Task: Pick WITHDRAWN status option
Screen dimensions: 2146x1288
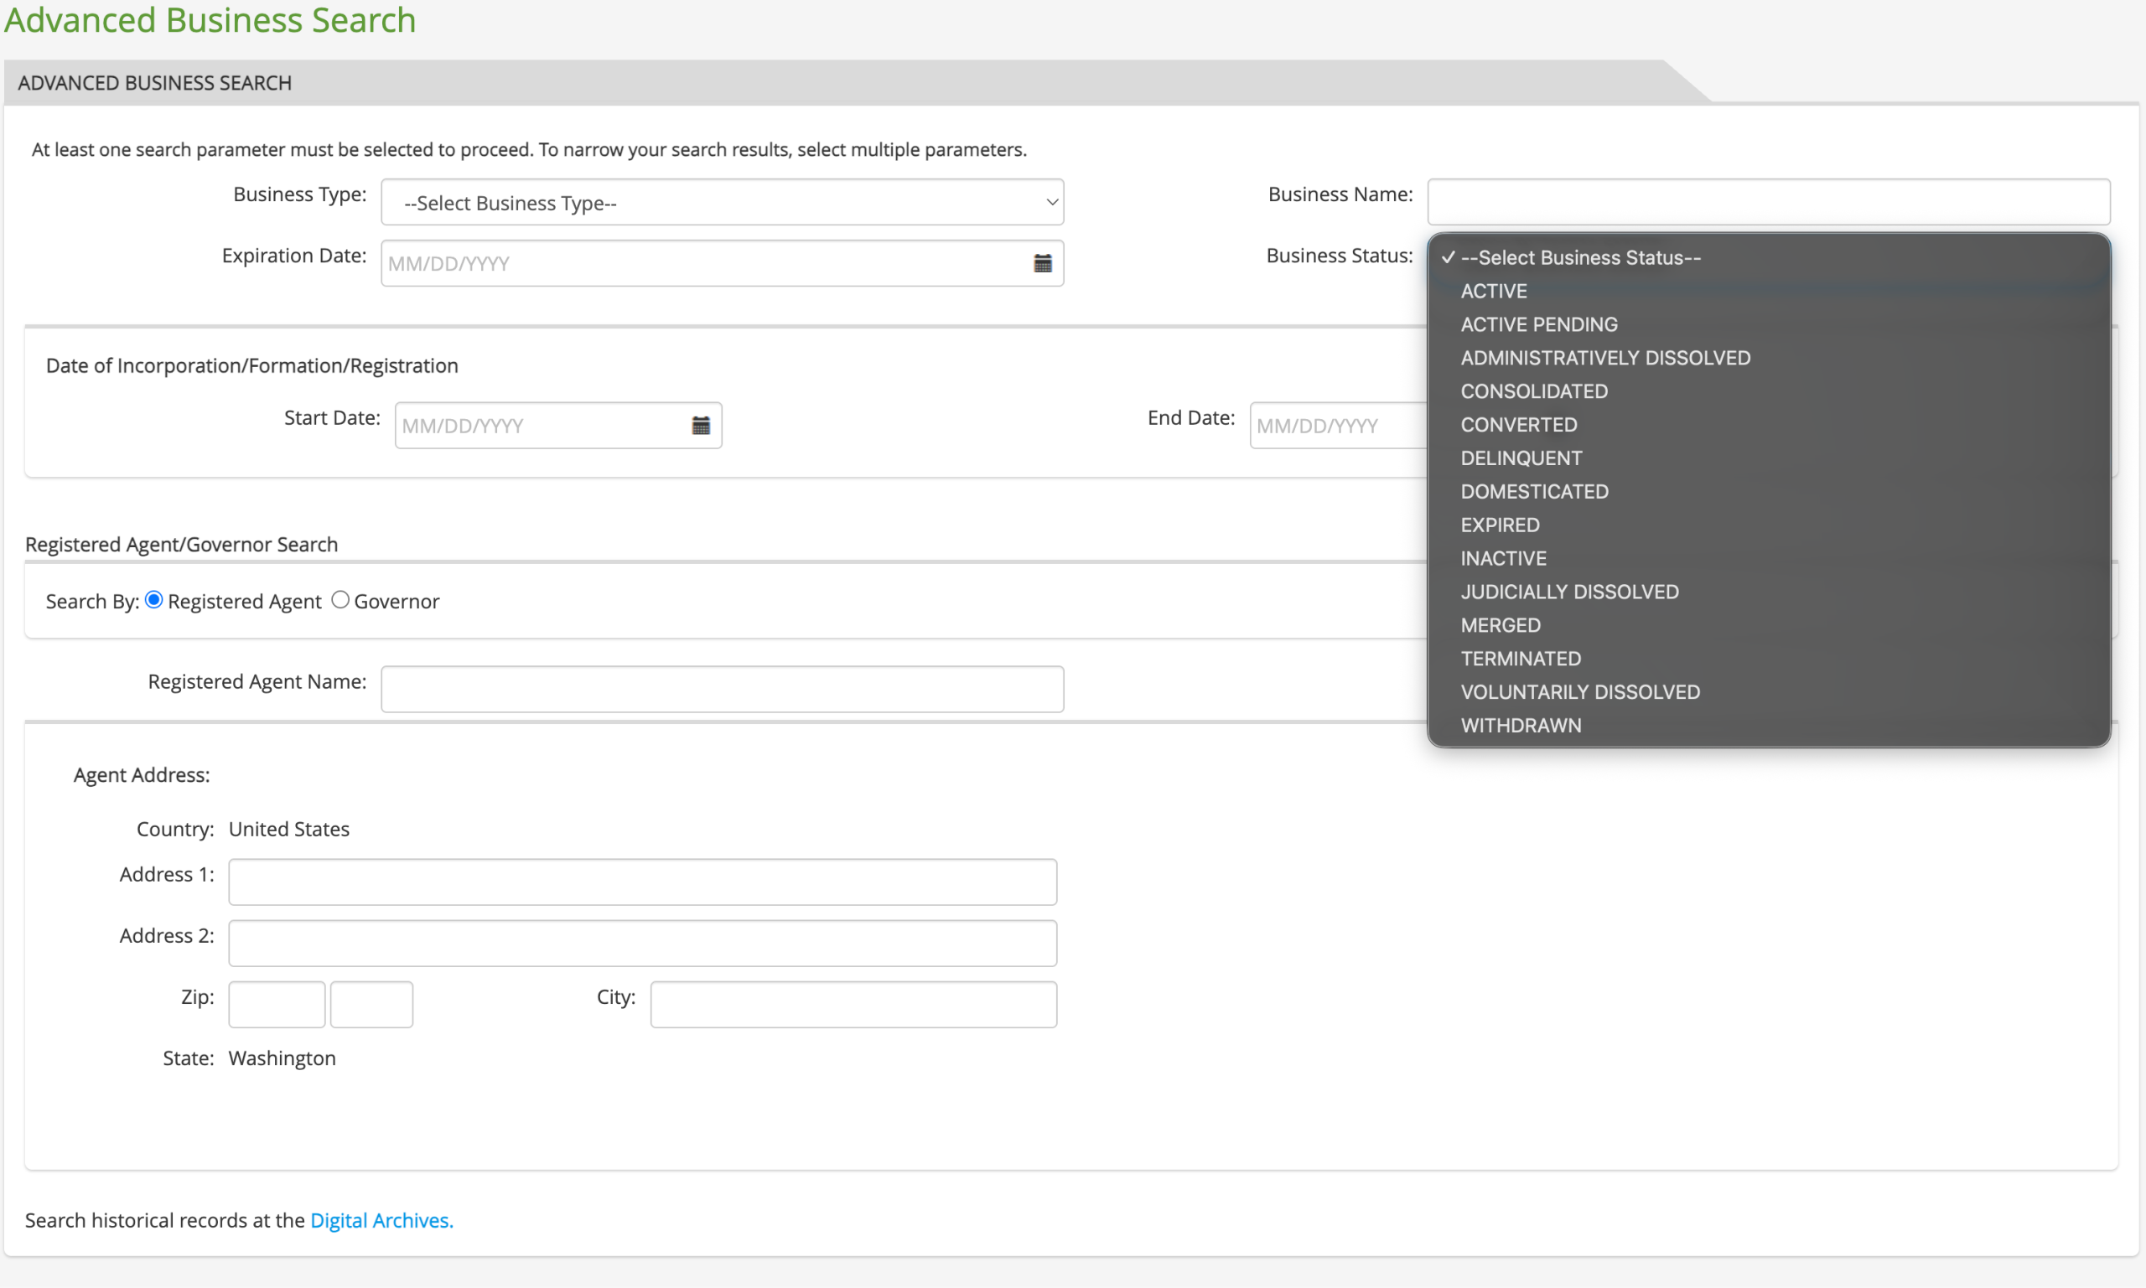Action: 1769,726
